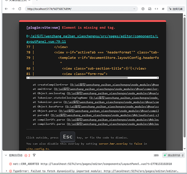Click the device preview icon in toolbar
Screen dimensions: 187x174
point(150,9)
